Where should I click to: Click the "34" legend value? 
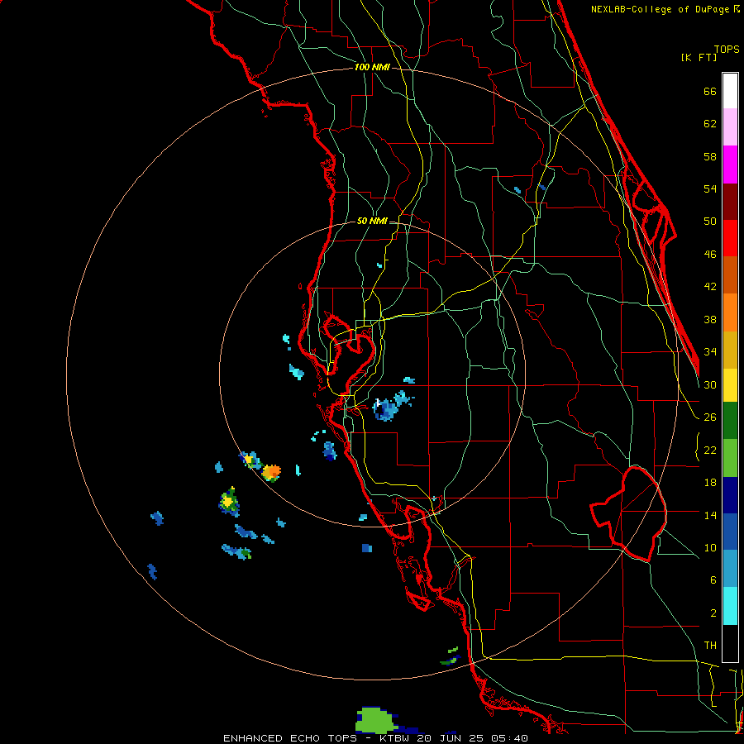click(x=710, y=352)
